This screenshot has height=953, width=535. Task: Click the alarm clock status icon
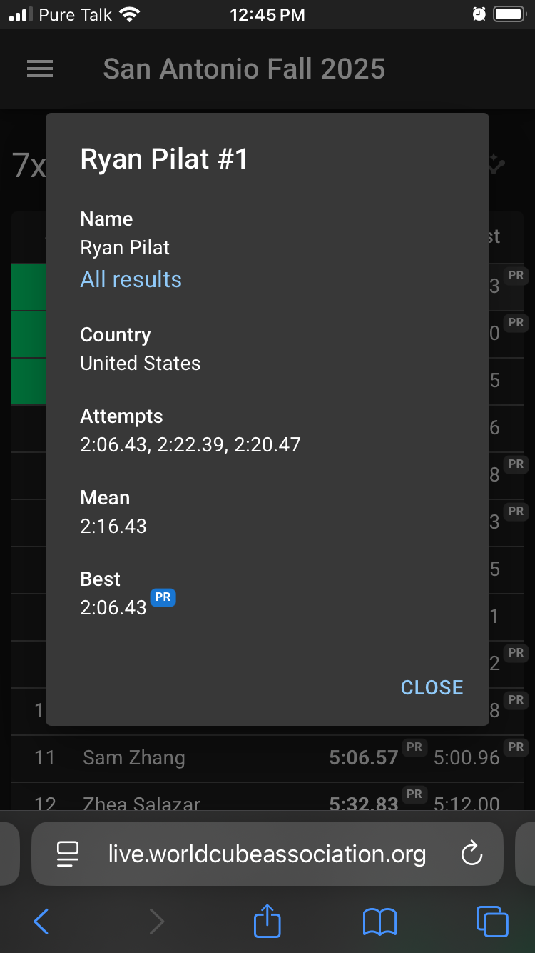479,14
